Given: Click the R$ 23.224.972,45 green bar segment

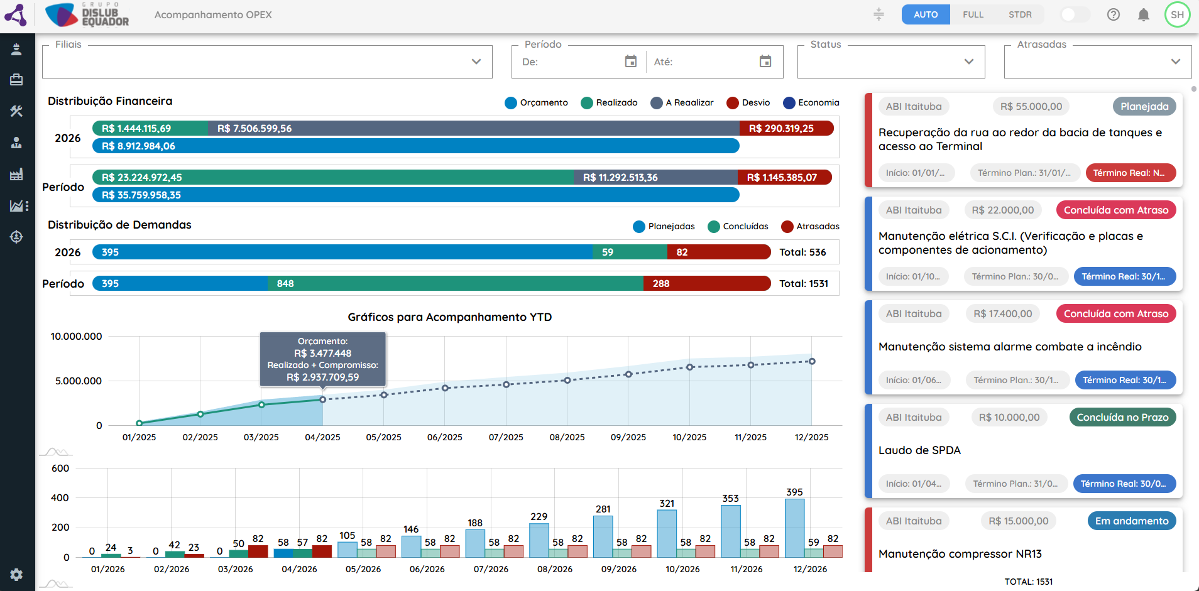Looking at the screenshot, I should [333, 177].
